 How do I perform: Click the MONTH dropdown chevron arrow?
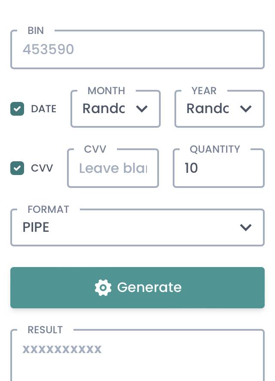pyautogui.click(x=142, y=109)
